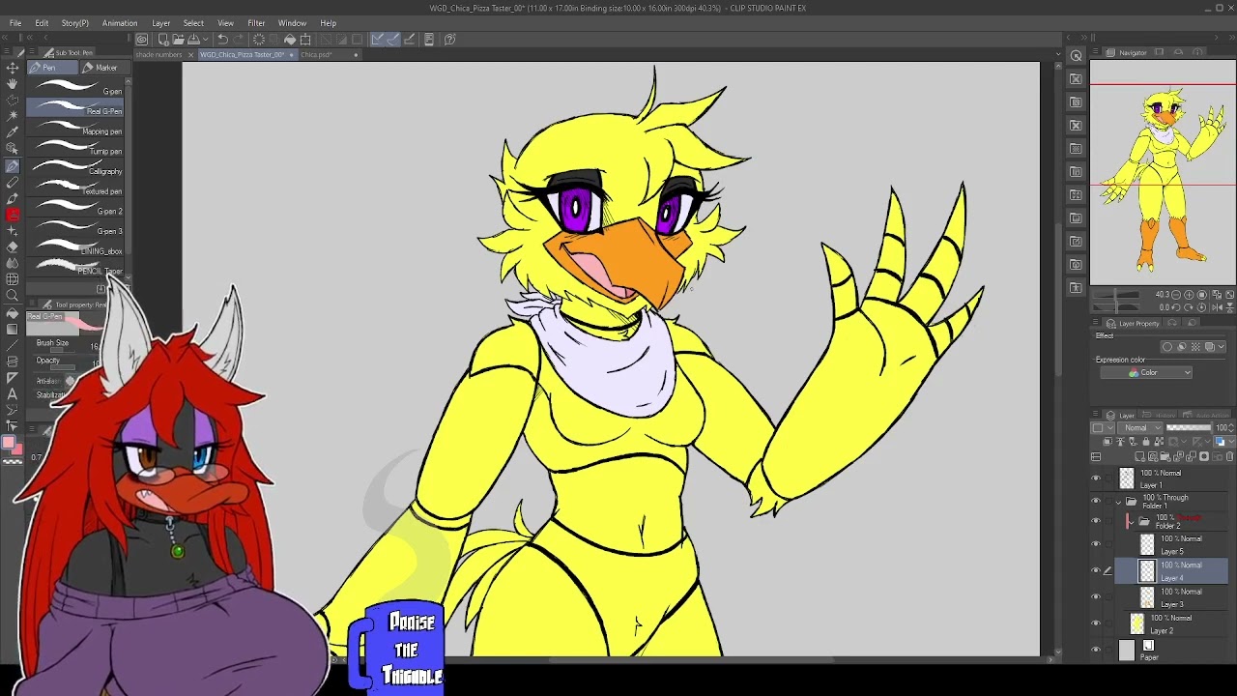The image size is (1237, 696).
Task: Zoom in in Navigator panel
Action: [x=1189, y=294]
